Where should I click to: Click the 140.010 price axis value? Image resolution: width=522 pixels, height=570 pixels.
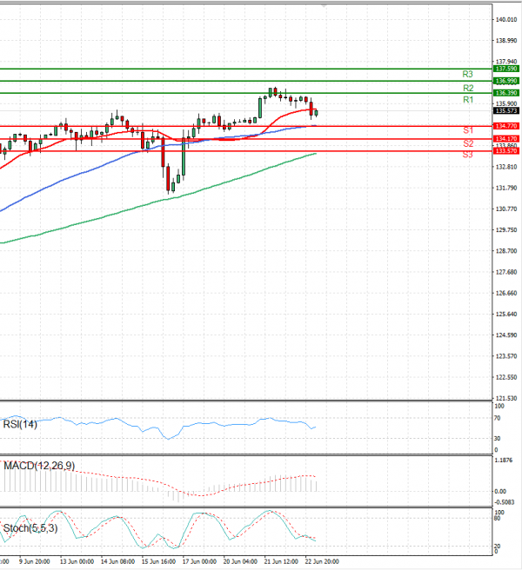(506, 20)
